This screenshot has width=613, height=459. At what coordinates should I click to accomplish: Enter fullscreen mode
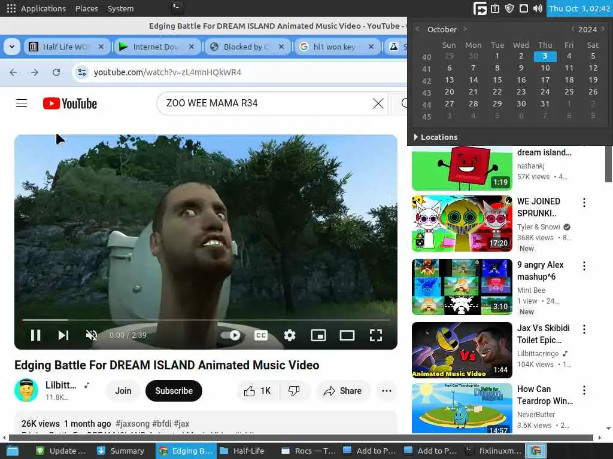point(376,335)
